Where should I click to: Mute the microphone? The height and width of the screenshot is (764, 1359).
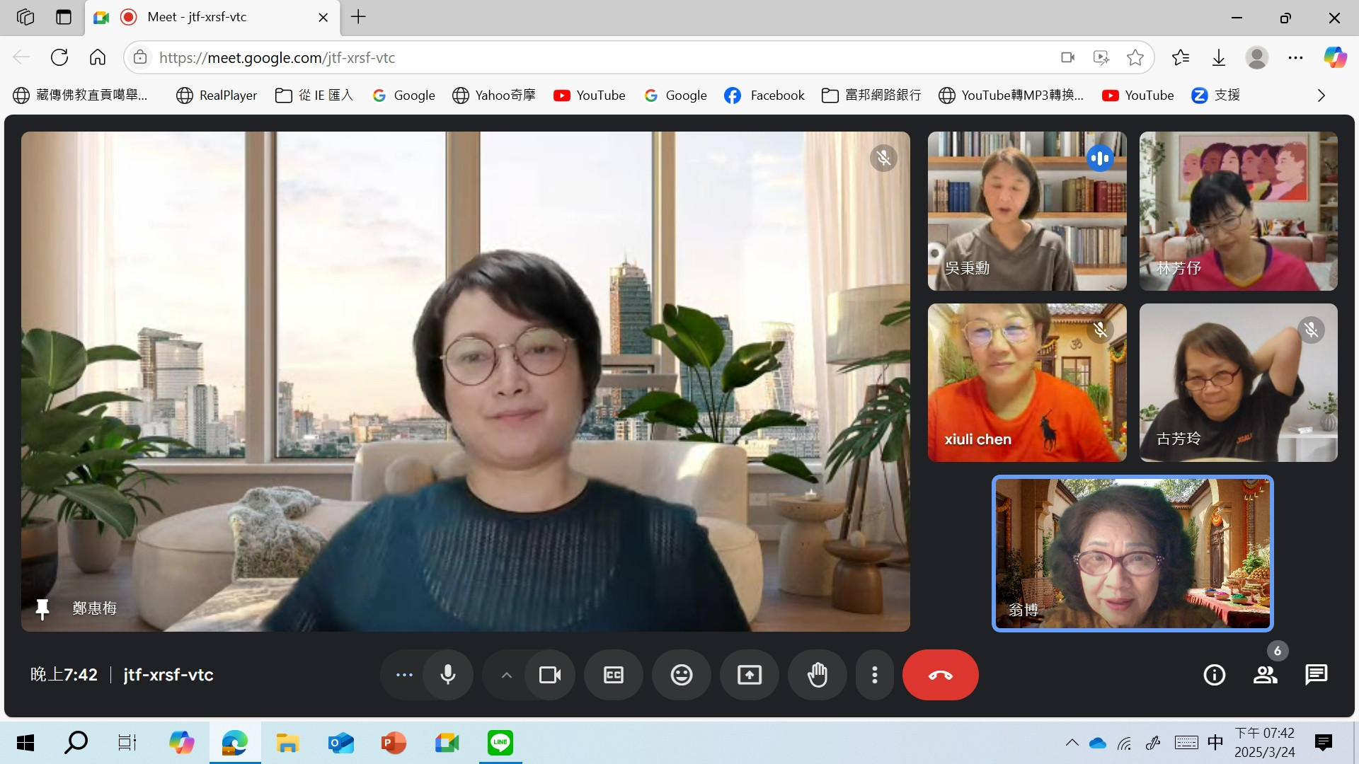(447, 675)
